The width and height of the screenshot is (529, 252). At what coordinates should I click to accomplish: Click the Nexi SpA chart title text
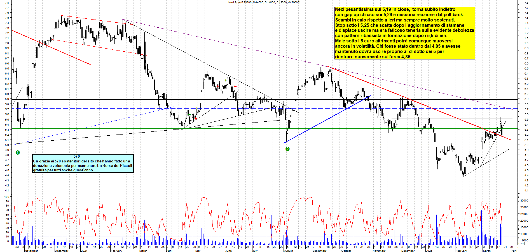click(264, 2)
